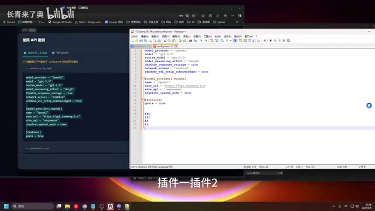Select the Windows tab in browser page

tap(60, 53)
